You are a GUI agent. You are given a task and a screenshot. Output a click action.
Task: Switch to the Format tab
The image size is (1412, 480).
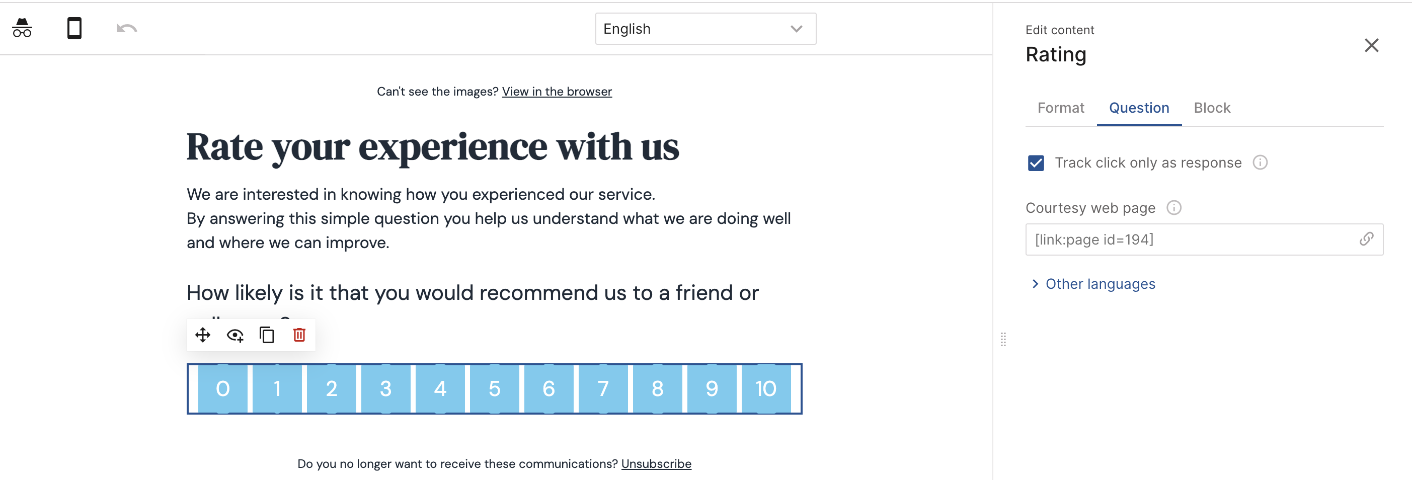(1061, 108)
